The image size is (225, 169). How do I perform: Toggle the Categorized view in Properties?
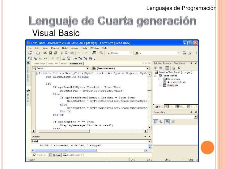coord(155,122)
